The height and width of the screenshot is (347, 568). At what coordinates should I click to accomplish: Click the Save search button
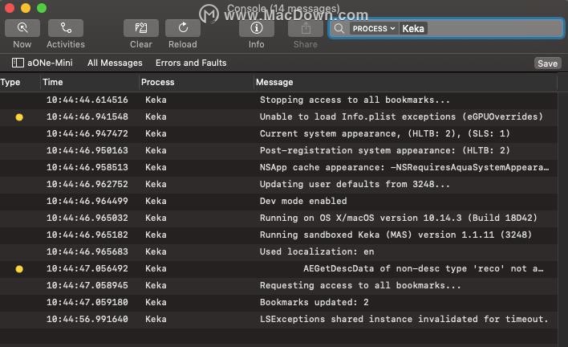click(548, 63)
